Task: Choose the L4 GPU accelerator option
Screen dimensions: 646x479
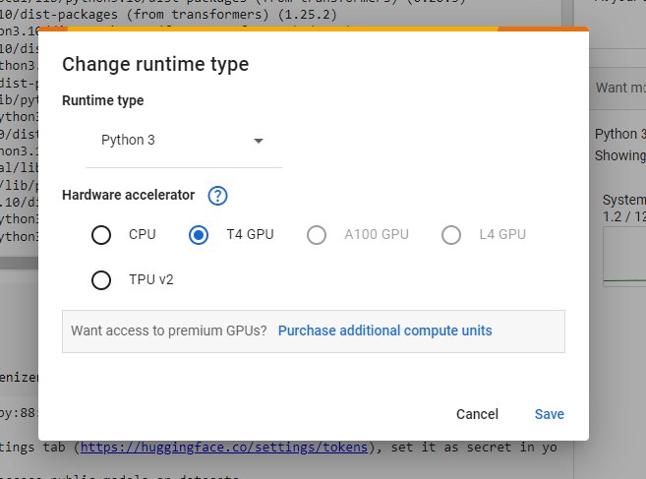Action: coord(451,235)
